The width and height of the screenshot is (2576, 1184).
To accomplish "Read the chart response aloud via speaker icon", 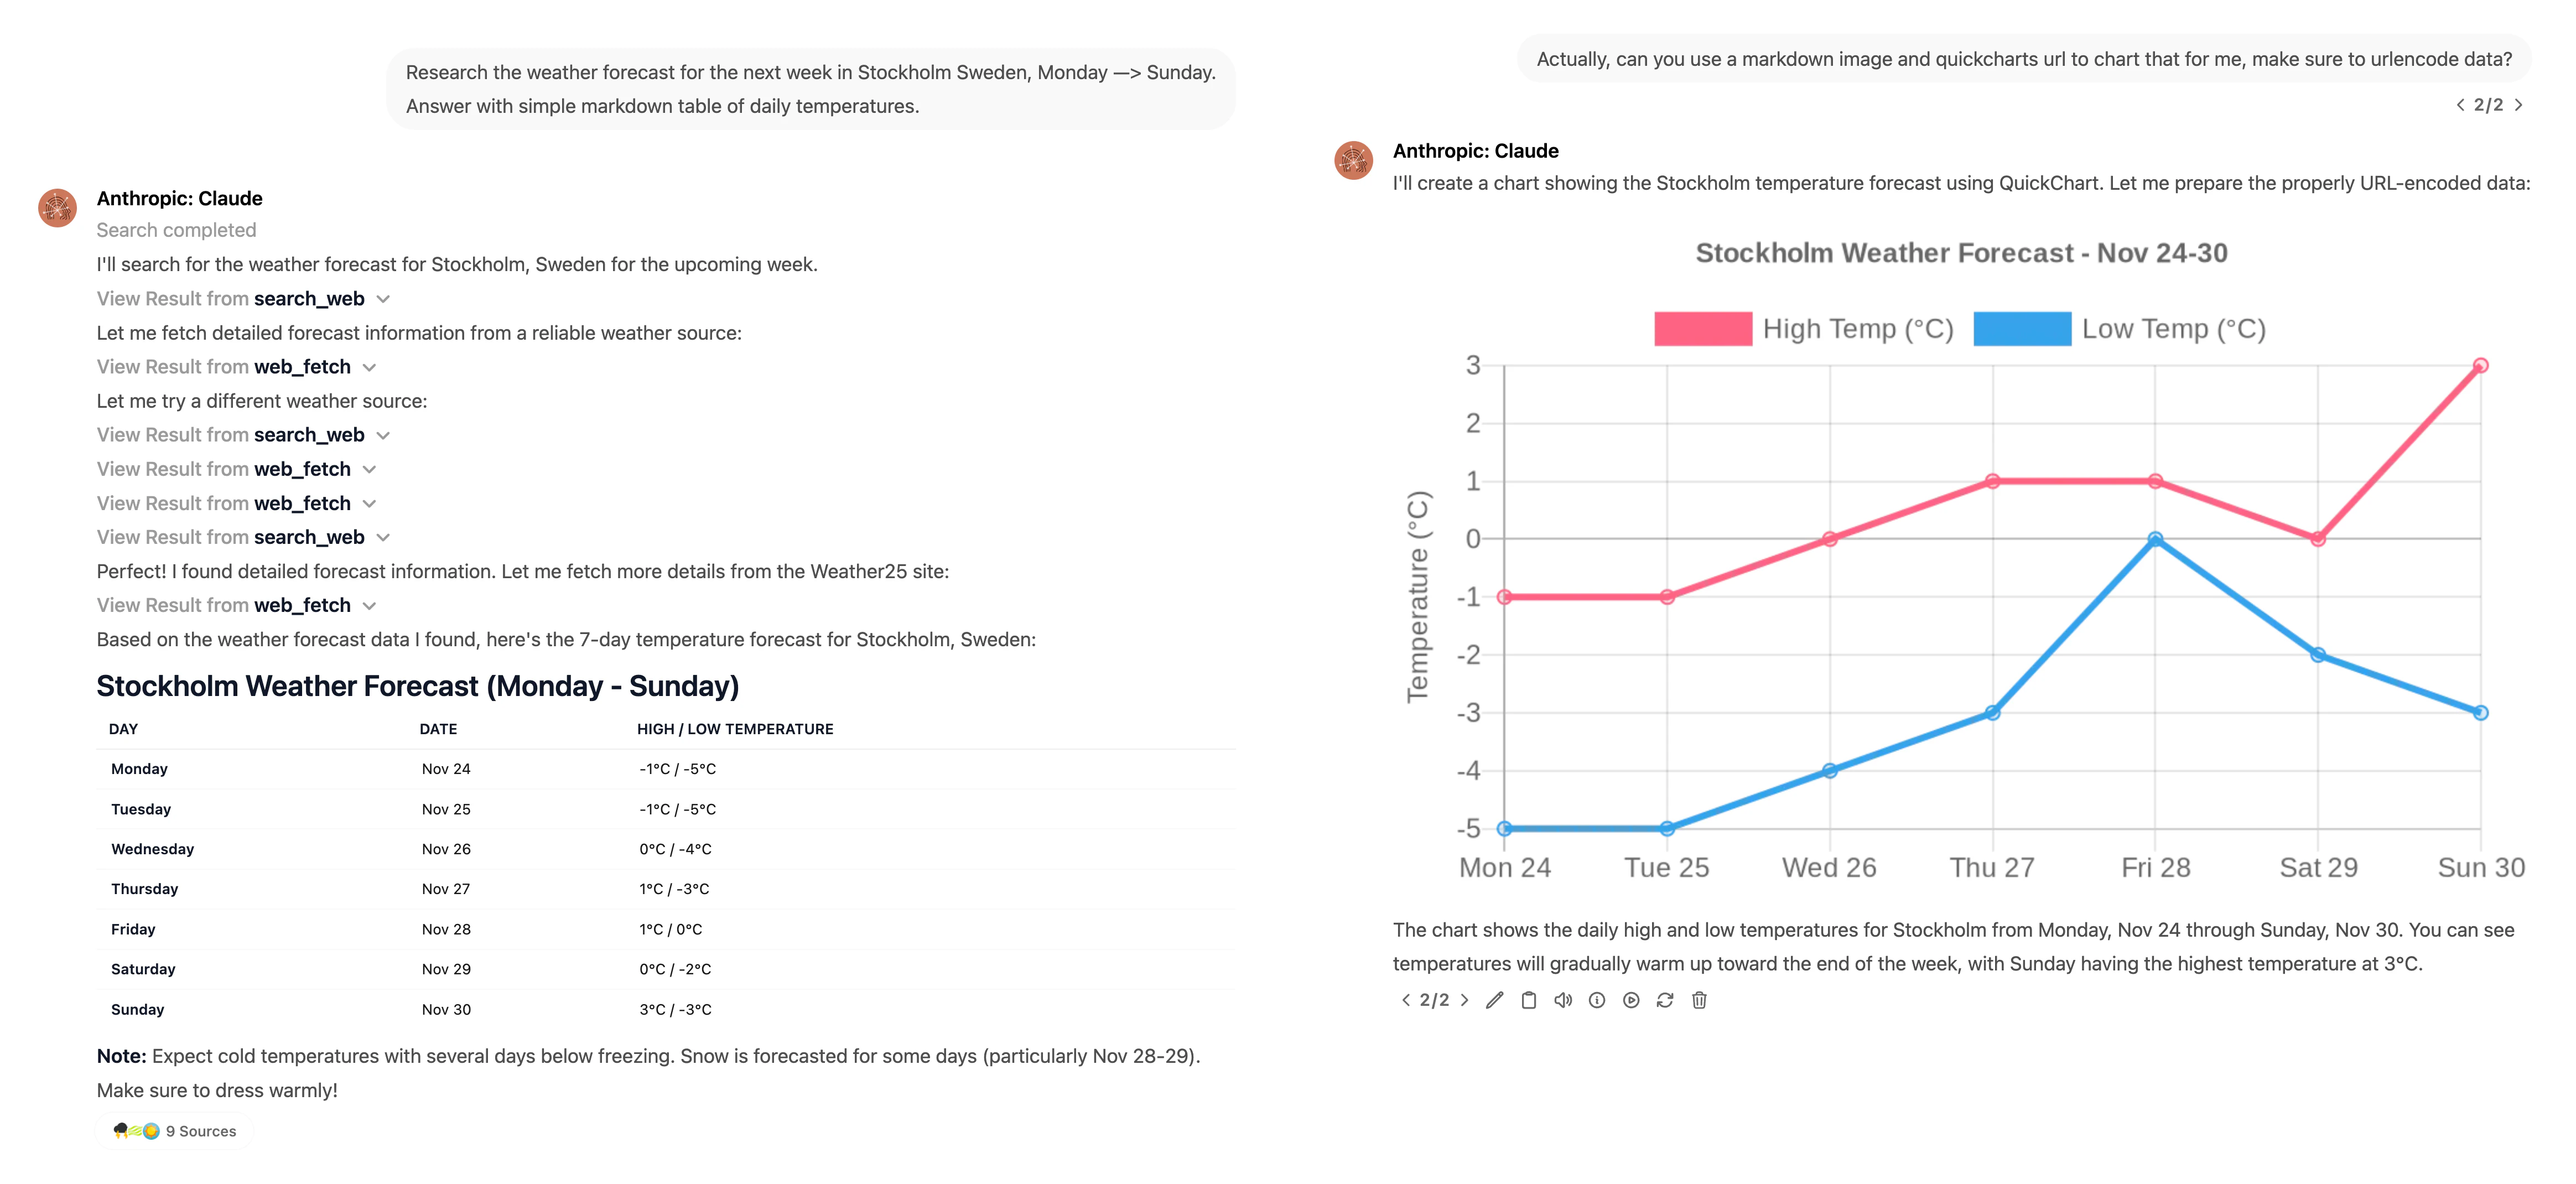I will click(x=1562, y=1000).
